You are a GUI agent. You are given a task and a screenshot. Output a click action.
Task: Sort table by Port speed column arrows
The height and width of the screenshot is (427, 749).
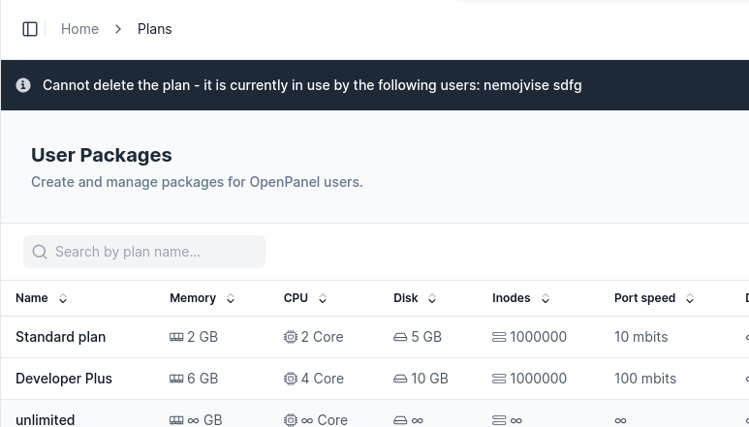click(x=690, y=298)
